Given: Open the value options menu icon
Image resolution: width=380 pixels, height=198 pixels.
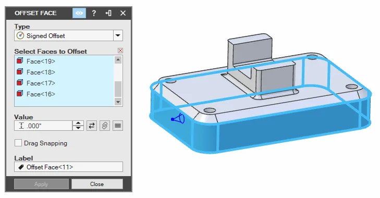Looking at the screenshot, I should point(118,126).
